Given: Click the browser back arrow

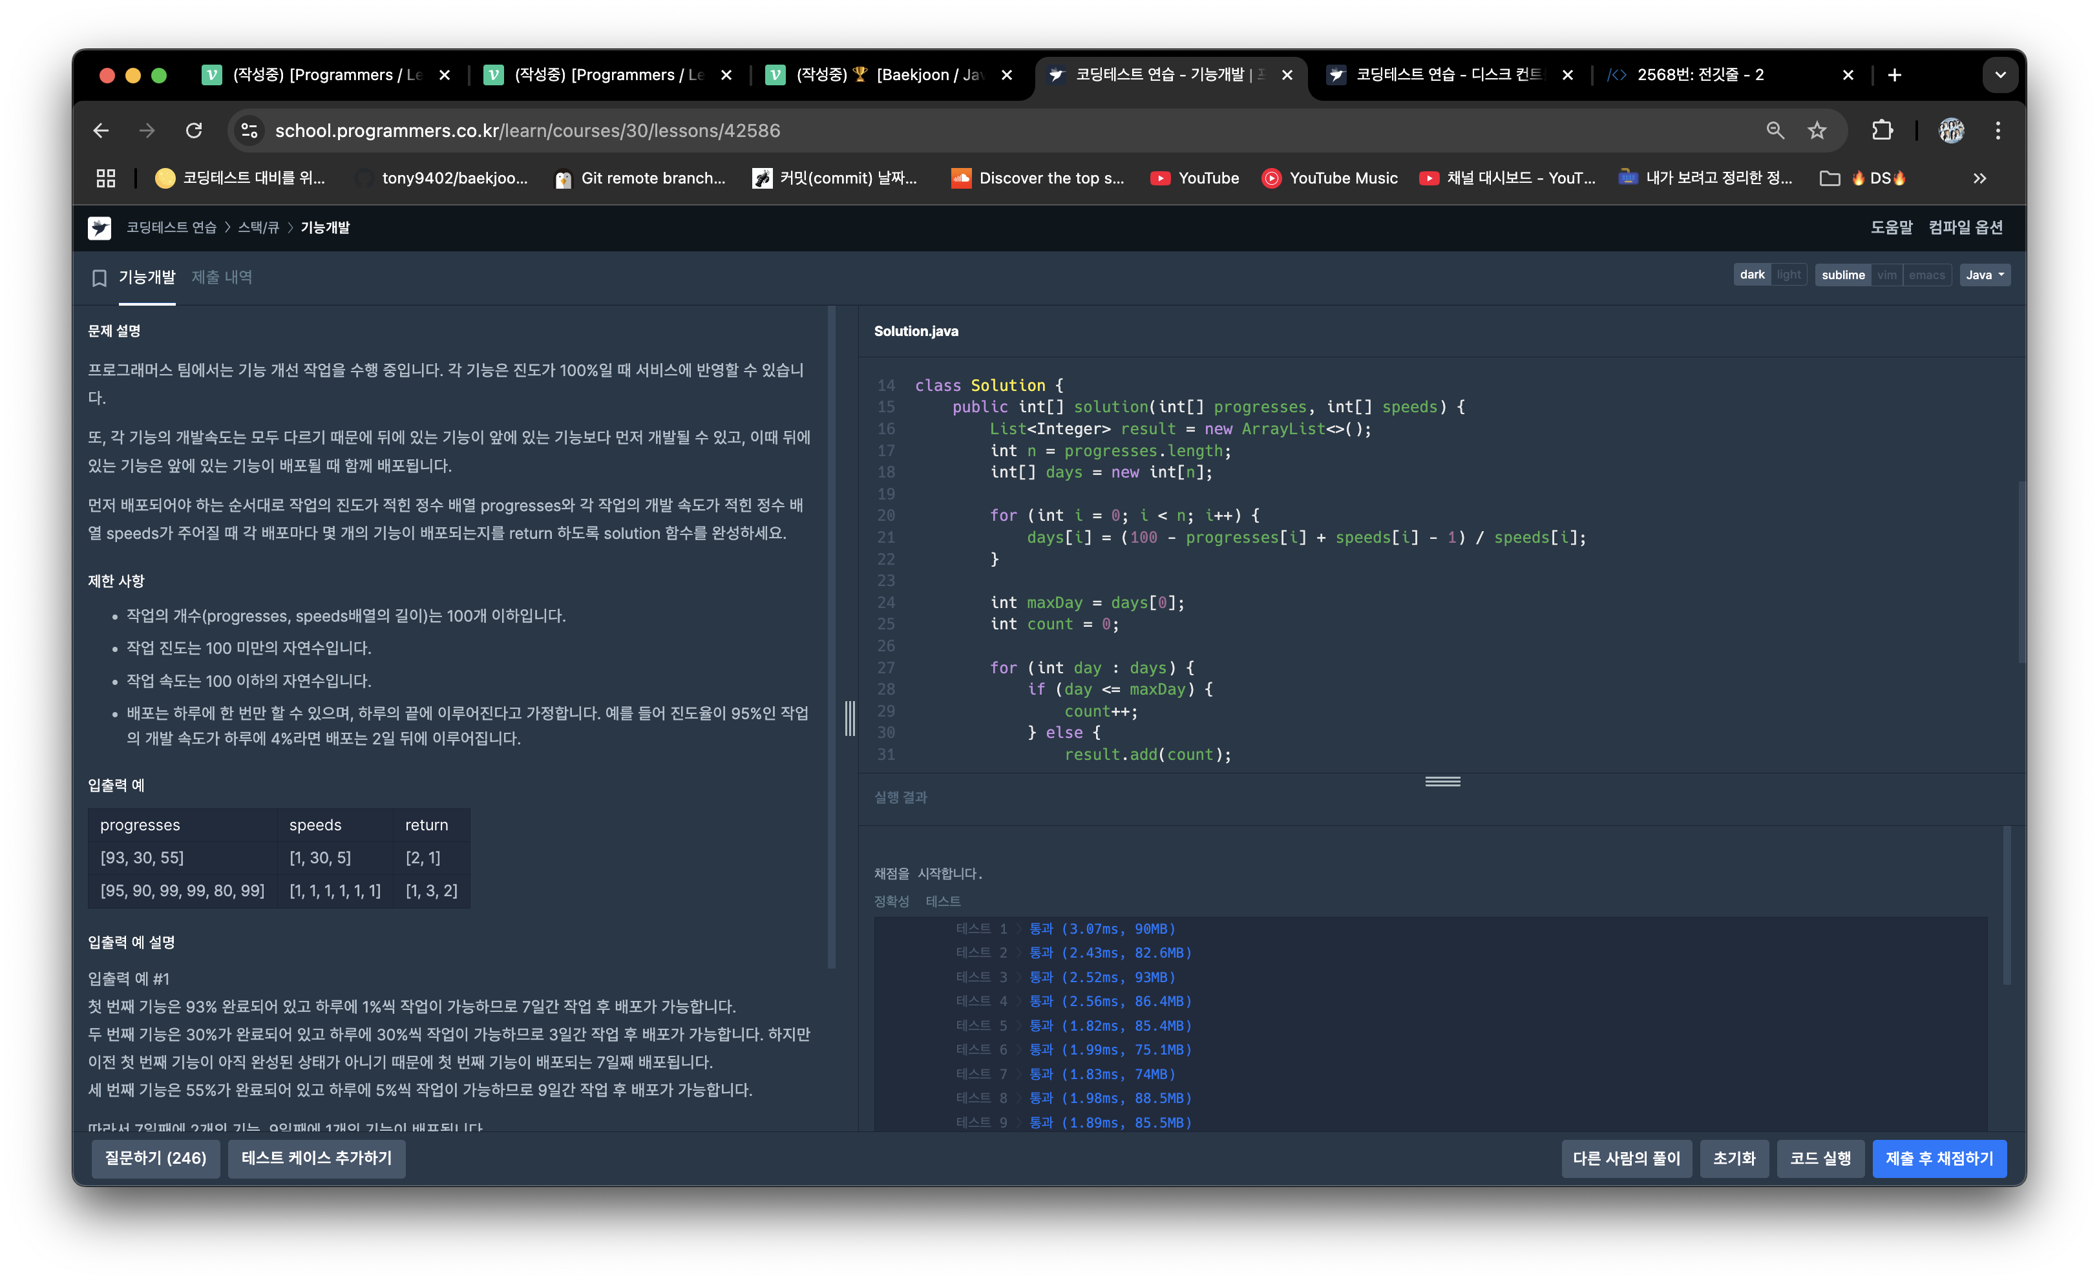Looking at the screenshot, I should 101,131.
